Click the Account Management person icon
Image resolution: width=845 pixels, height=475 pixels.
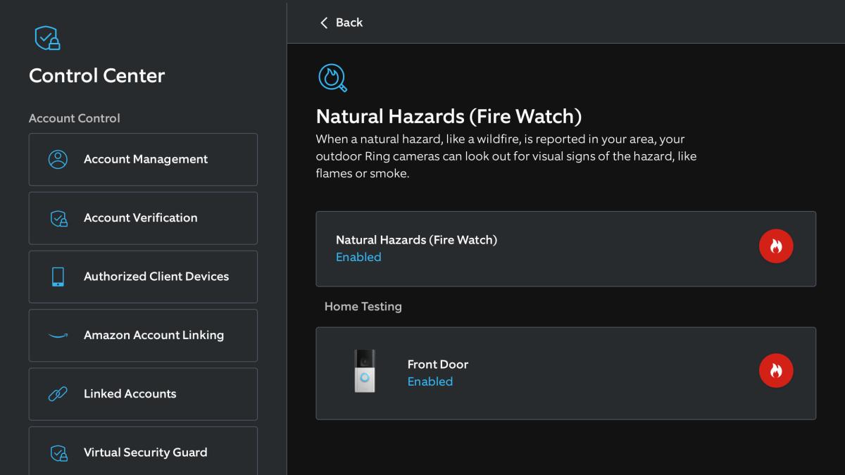(x=58, y=159)
